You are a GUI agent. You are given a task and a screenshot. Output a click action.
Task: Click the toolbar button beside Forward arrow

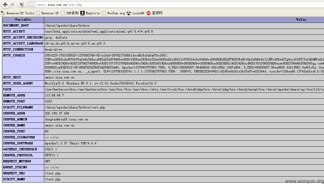(22, 4)
